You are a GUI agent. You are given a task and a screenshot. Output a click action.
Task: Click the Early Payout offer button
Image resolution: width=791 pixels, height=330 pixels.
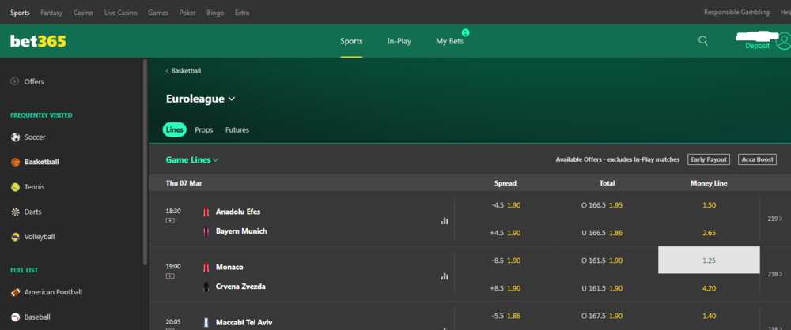coord(709,159)
